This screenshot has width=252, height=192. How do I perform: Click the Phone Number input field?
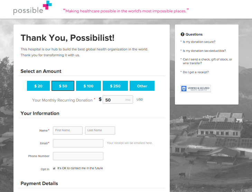(x=78, y=156)
